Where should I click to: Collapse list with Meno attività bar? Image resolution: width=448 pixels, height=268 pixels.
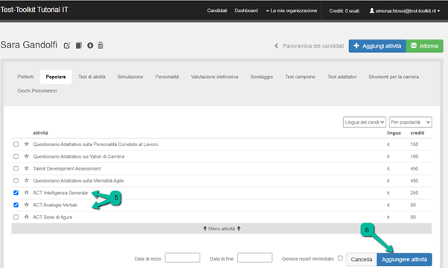(222, 229)
